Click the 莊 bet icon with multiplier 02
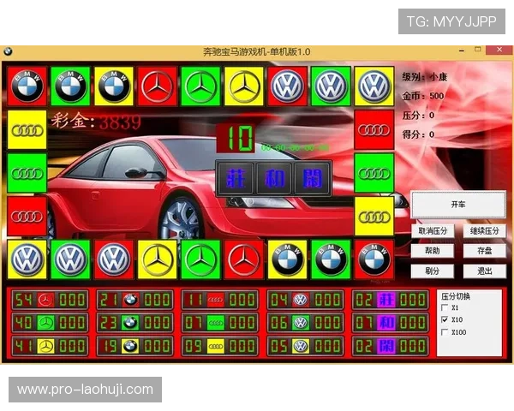 pyautogui.click(x=385, y=300)
